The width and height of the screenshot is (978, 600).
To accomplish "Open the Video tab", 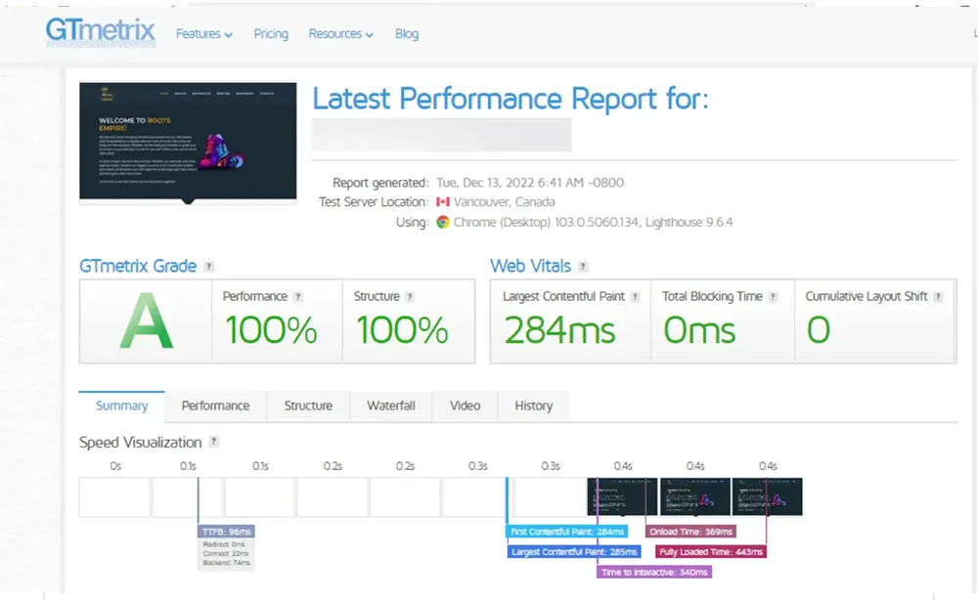I will click(x=466, y=406).
